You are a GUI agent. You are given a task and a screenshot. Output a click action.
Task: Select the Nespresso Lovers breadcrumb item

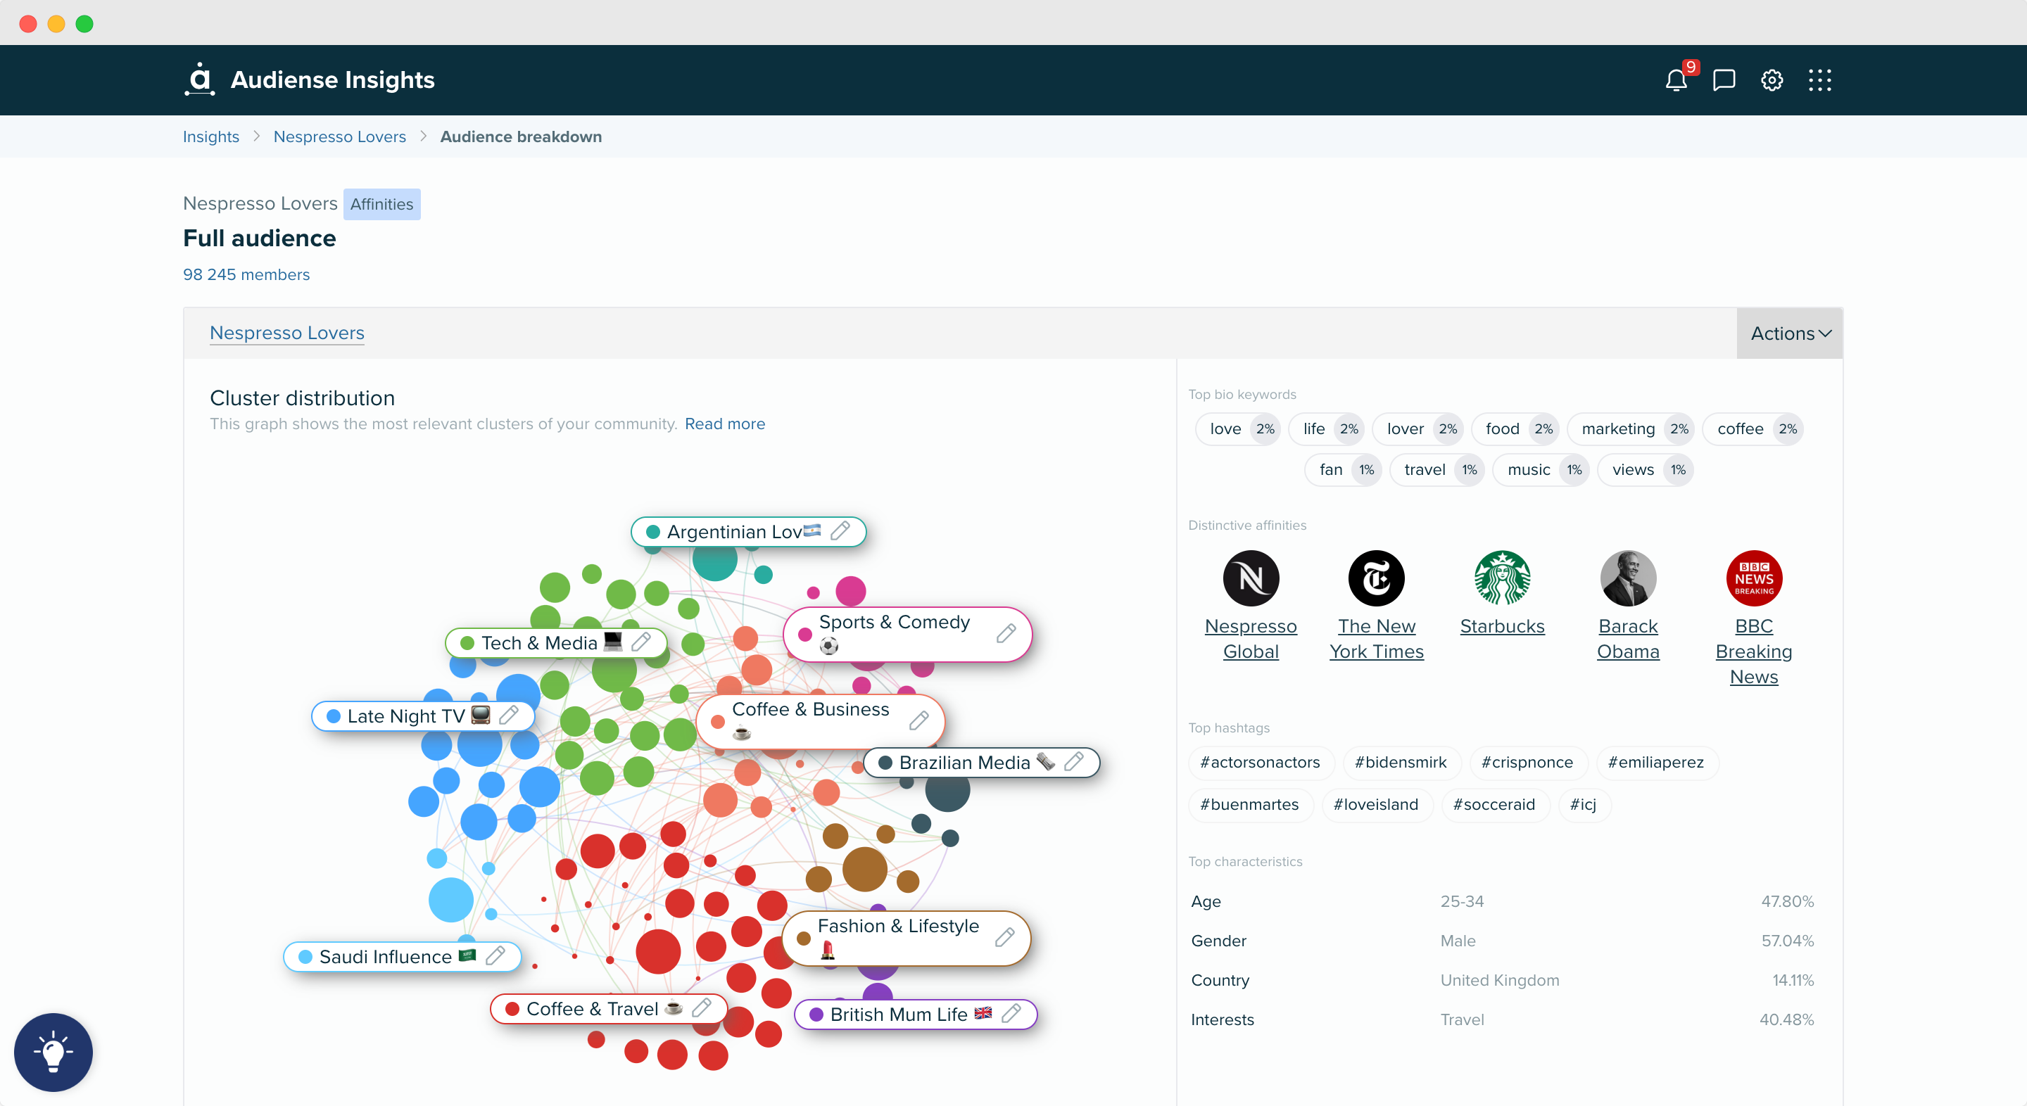point(338,136)
